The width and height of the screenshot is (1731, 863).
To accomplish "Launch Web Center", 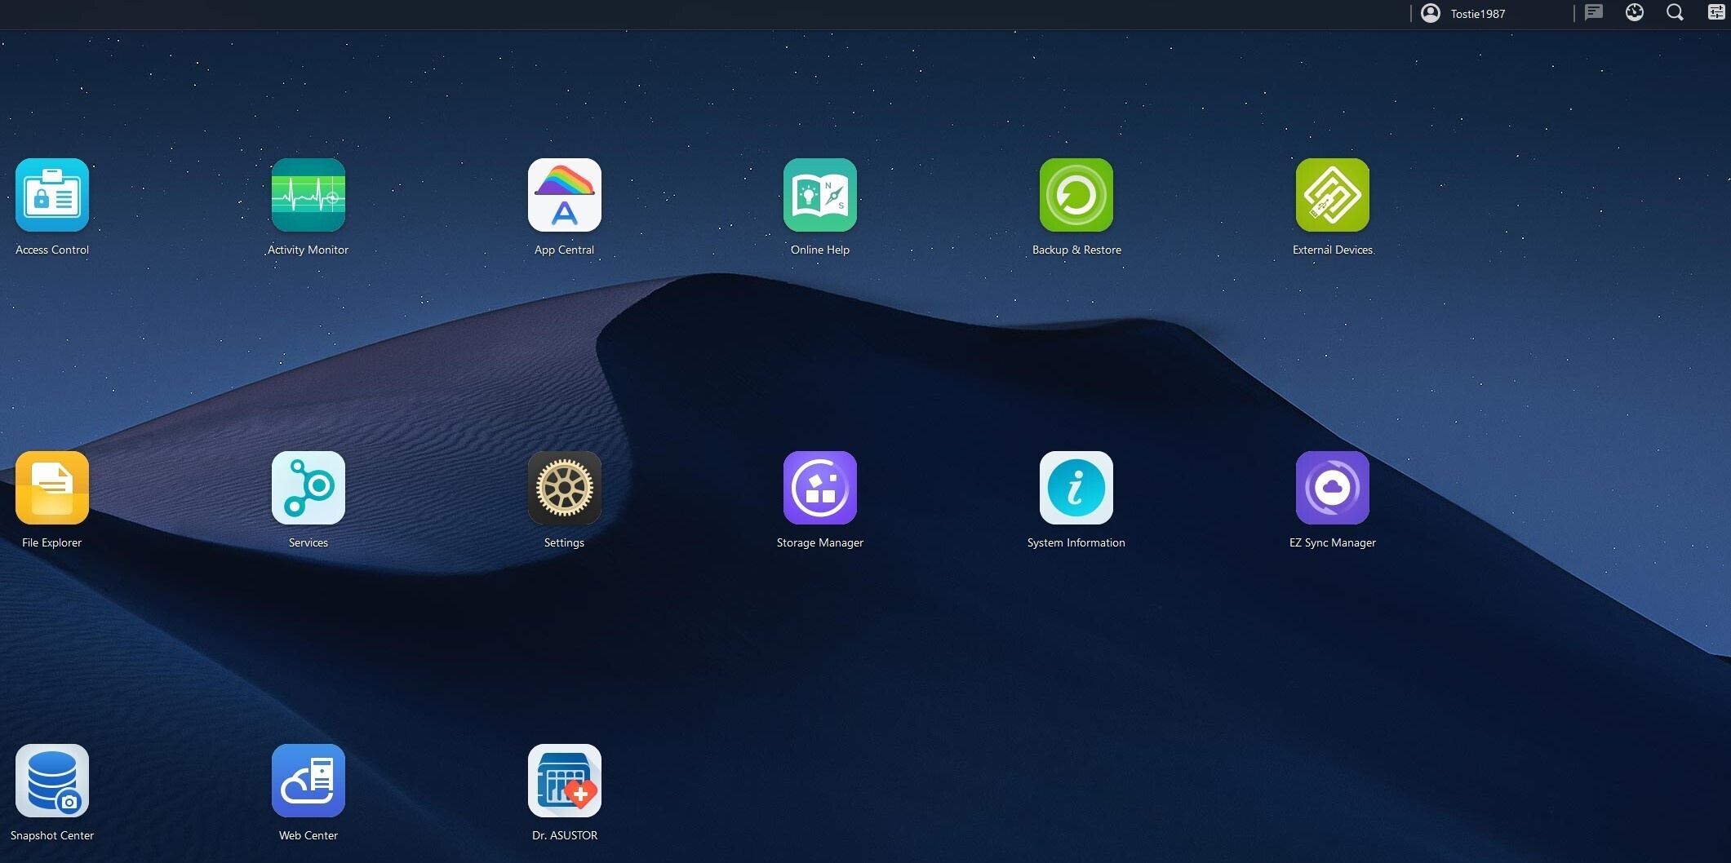I will click(x=308, y=781).
